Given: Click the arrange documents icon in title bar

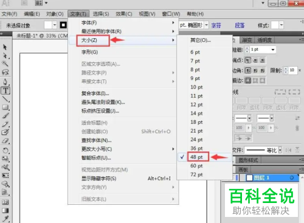Looking at the screenshot, I should pos(39,3).
